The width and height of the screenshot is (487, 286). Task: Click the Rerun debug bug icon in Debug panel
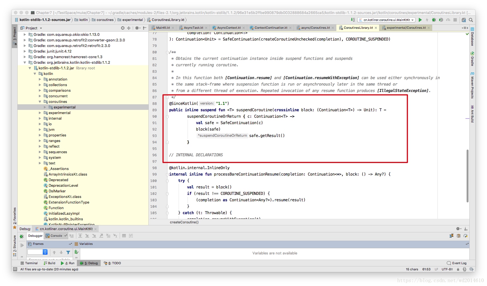(22, 237)
